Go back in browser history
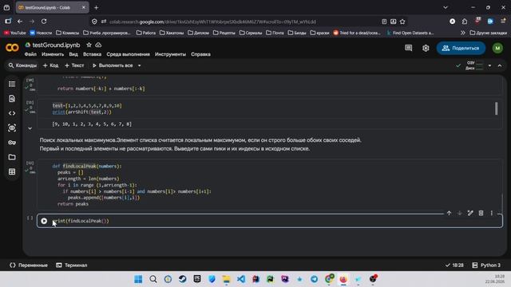This screenshot has height=287, width=511. (20, 22)
